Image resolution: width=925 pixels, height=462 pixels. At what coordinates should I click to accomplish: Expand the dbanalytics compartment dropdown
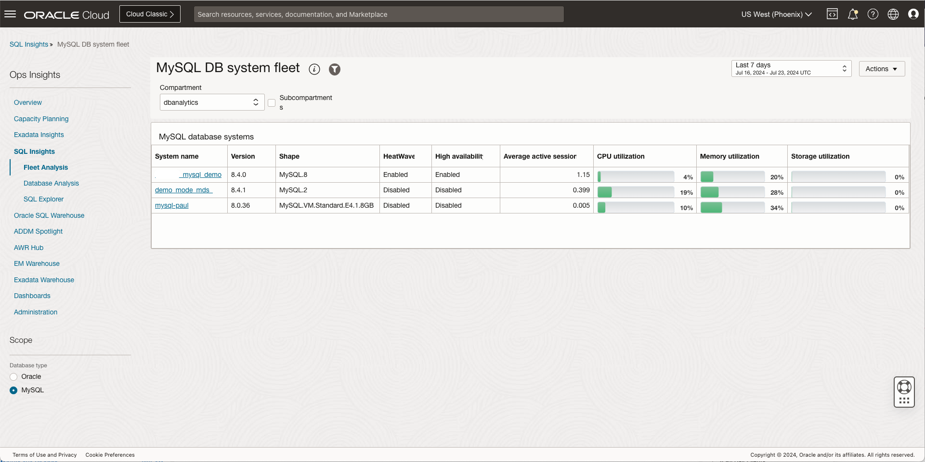(x=212, y=102)
